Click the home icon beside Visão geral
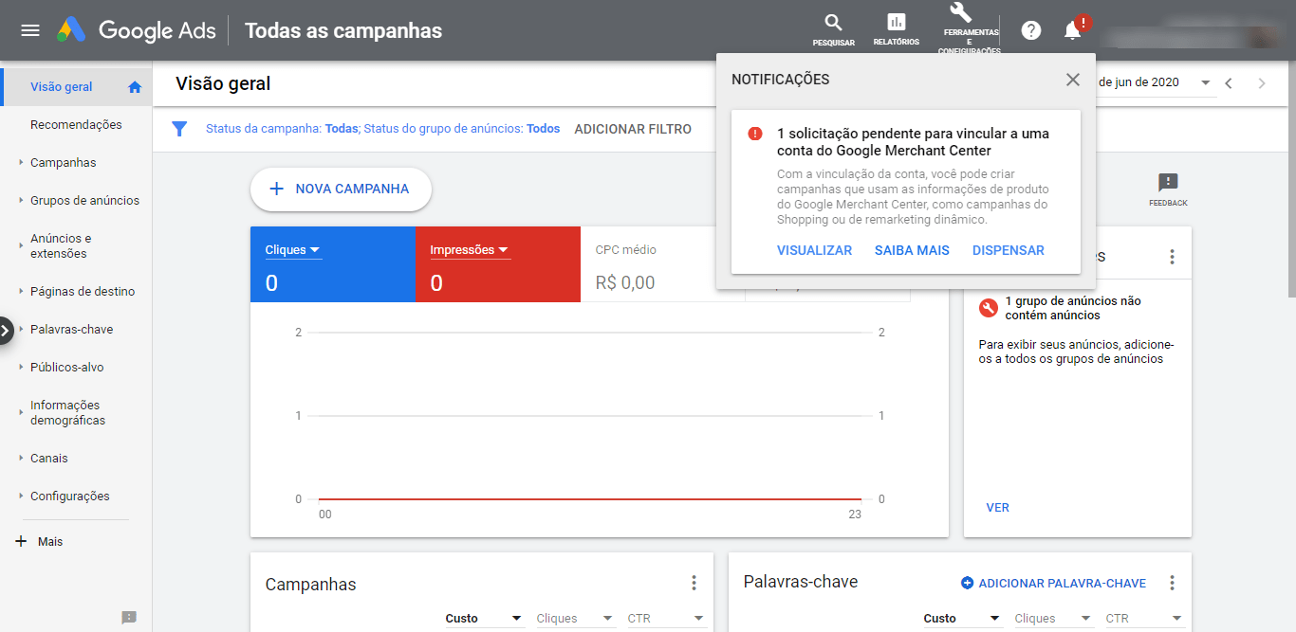The width and height of the screenshot is (1296, 632). (135, 87)
